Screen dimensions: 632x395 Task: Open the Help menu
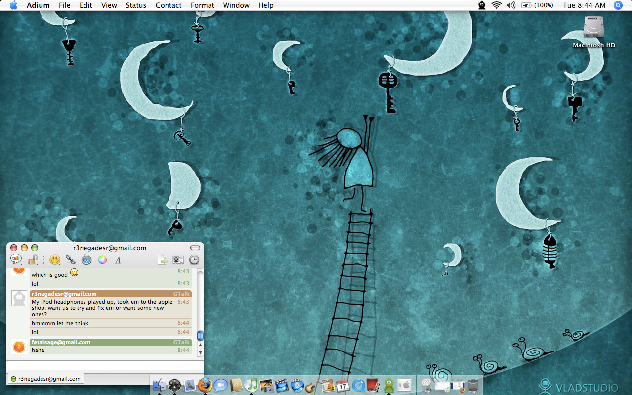tap(266, 5)
